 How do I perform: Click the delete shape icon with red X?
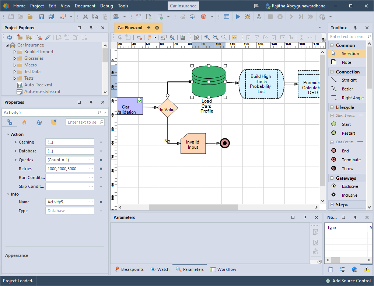(x=140, y=38)
